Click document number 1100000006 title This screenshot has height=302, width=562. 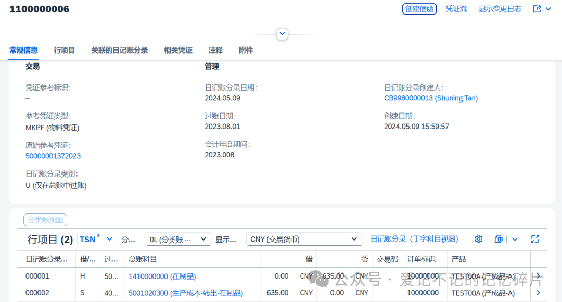40,9
